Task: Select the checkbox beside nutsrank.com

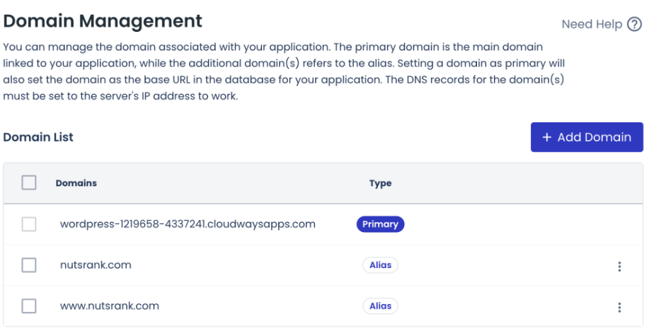Action: [29, 265]
